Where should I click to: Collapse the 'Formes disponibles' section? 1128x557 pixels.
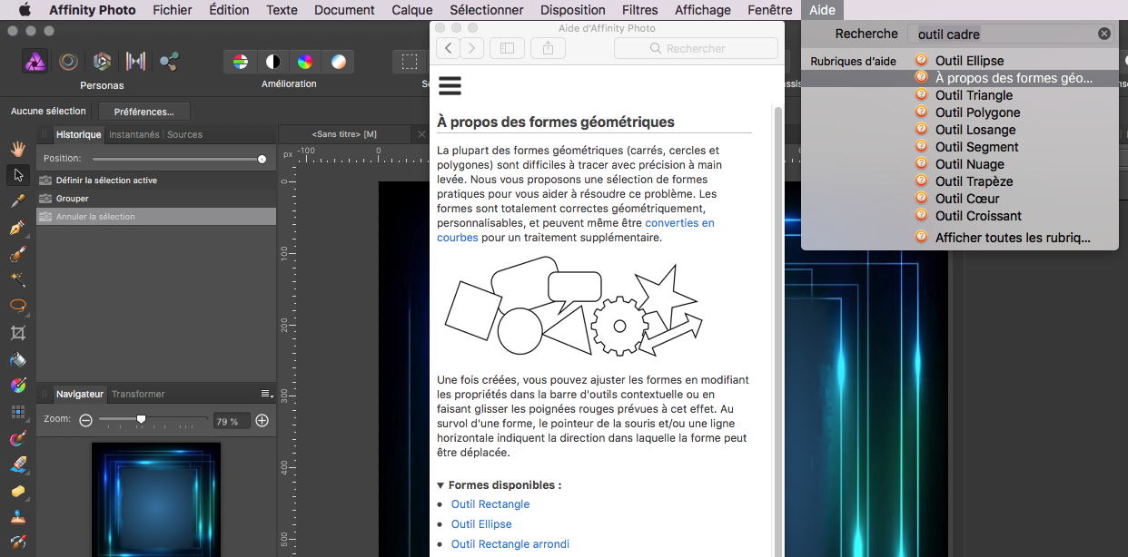click(440, 485)
